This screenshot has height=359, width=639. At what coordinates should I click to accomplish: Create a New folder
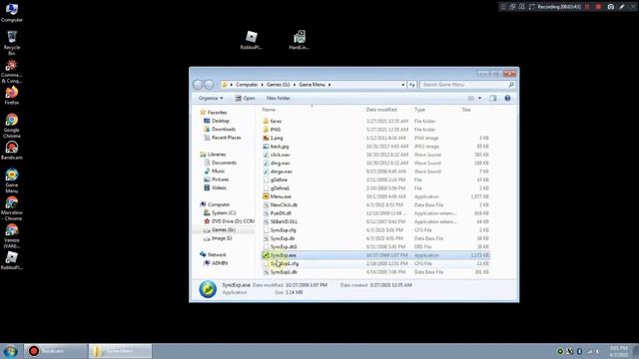click(279, 98)
